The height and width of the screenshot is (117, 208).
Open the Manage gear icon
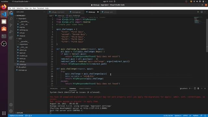[x=11, y=111]
